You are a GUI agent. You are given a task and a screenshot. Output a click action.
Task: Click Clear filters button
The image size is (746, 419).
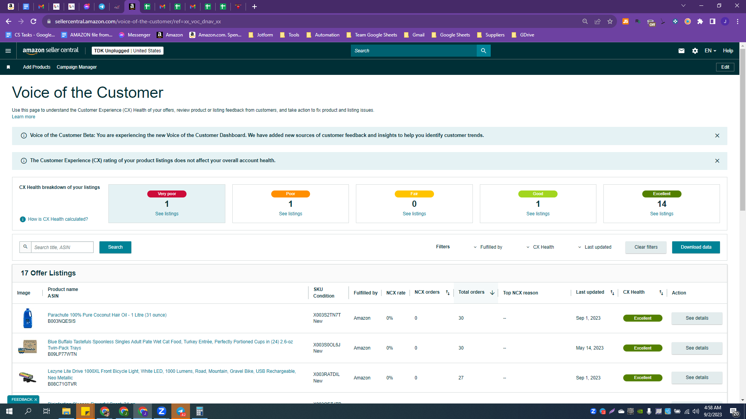[x=646, y=248]
